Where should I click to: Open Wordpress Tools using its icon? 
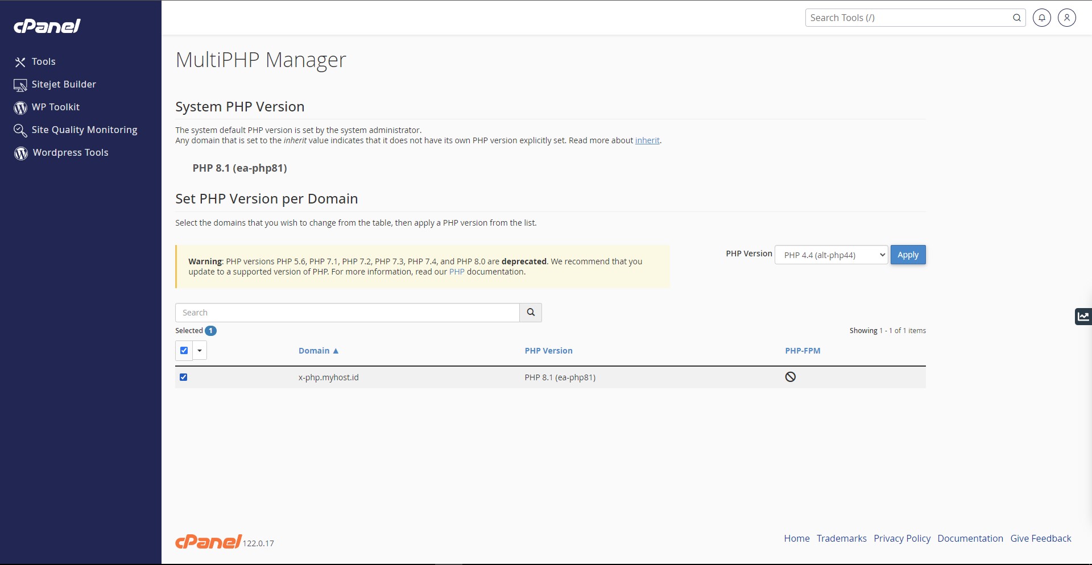click(20, 153)
